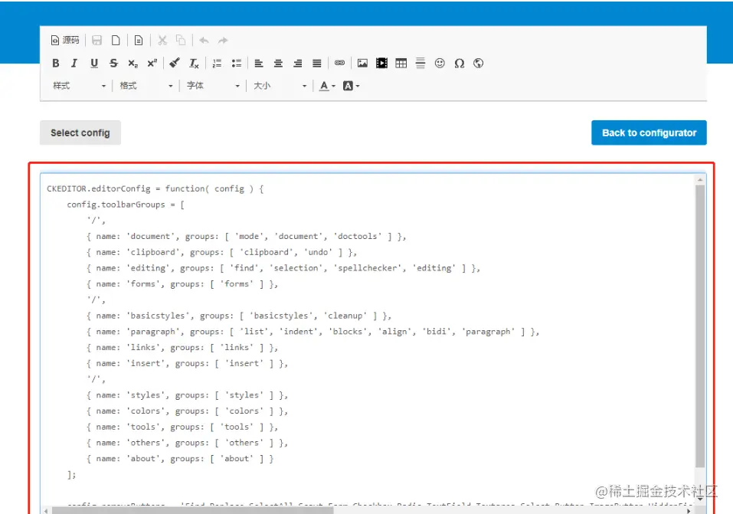Center align text
733x514 pixels.
(278, 63)
